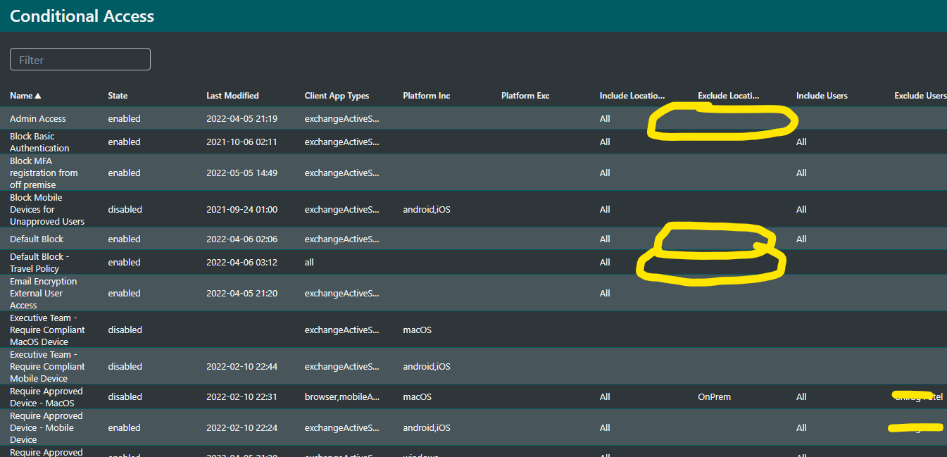Viewport: 947px width, 457px height.
Task: Click the Name column sort arrow
Action: pos(36,95)
